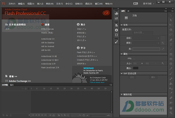Select the Eraser tool

[171, 98]
